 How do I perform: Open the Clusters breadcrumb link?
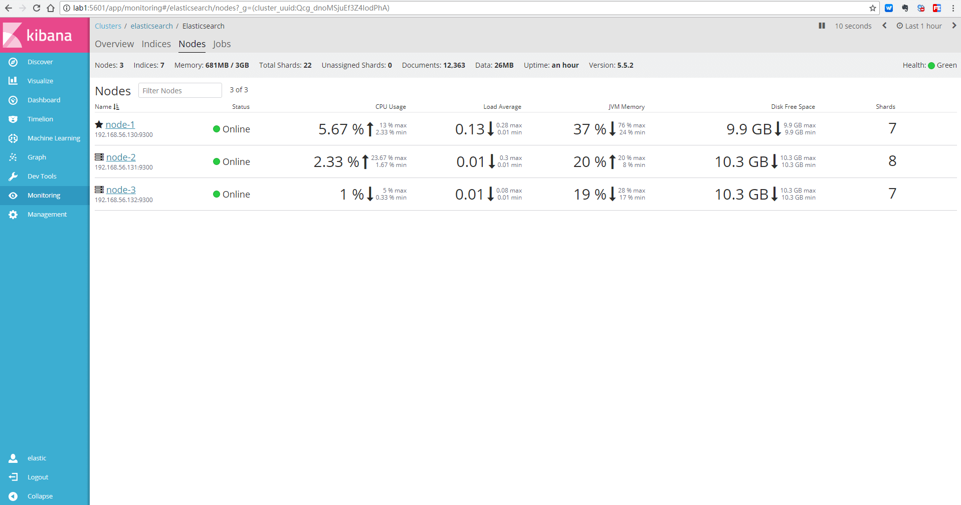point(108,26)
